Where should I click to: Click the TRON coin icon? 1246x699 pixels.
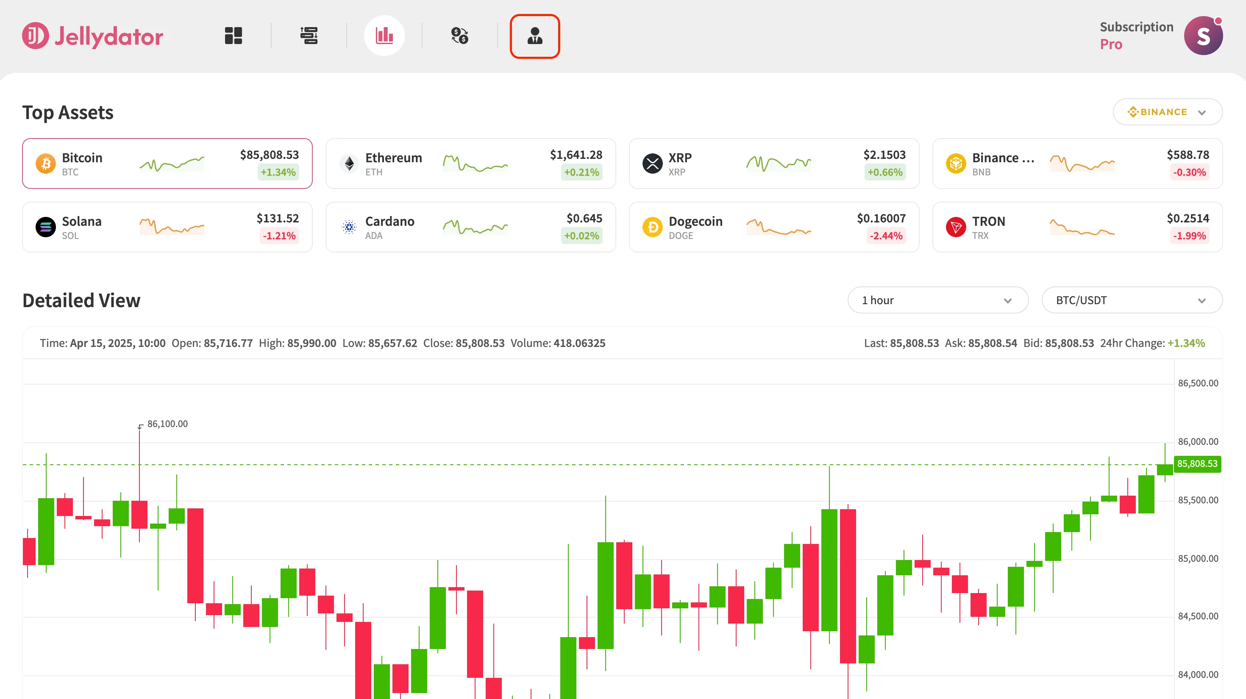(x=956, y=227)
